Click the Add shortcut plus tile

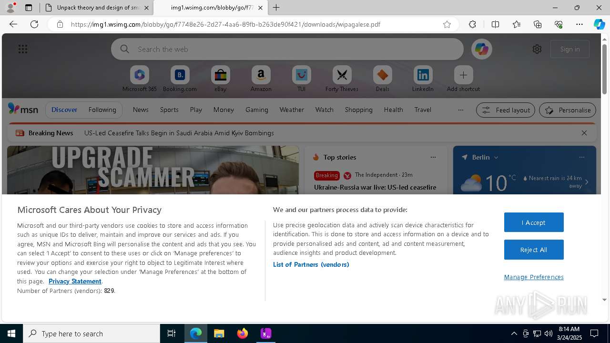tap(463, 79)
